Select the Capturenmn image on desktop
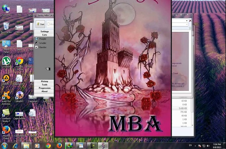Viewport: 226px width, 149px height. tap(19, 116)
